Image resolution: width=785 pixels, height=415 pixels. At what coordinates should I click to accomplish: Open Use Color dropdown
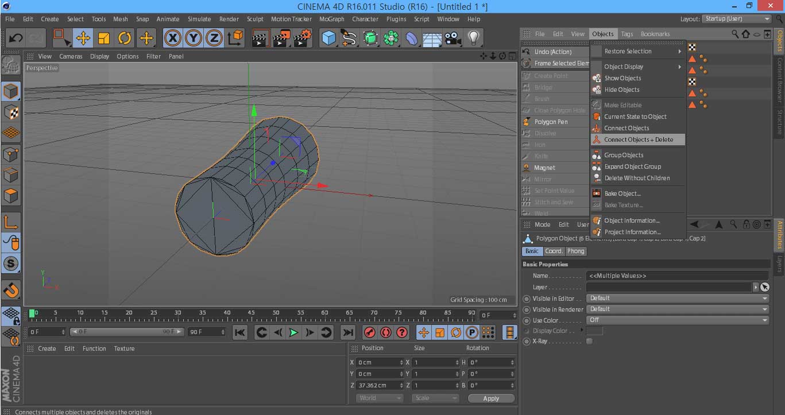coord(678,320)
